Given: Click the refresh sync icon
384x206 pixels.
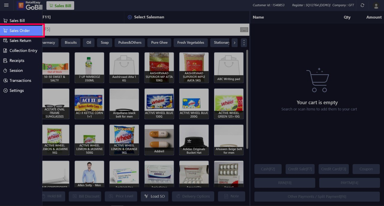Looking at the screenshot, I should coord(362,5).
